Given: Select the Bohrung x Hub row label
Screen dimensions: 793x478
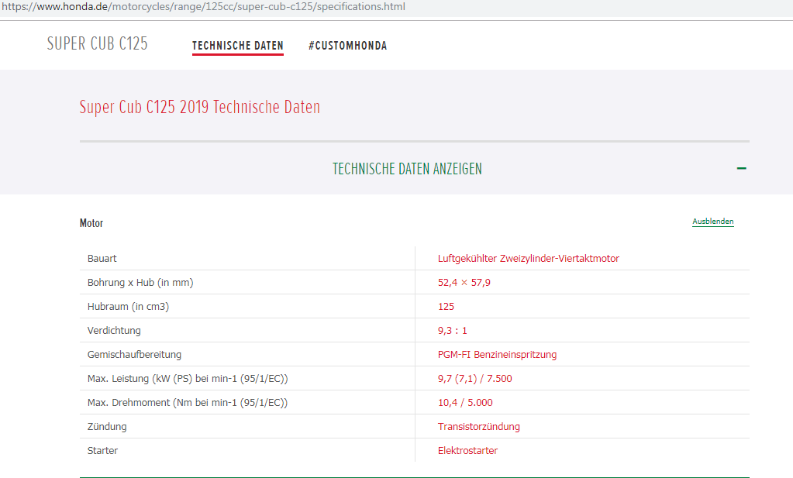Looking at the screenshot, I should coord(140,282).
